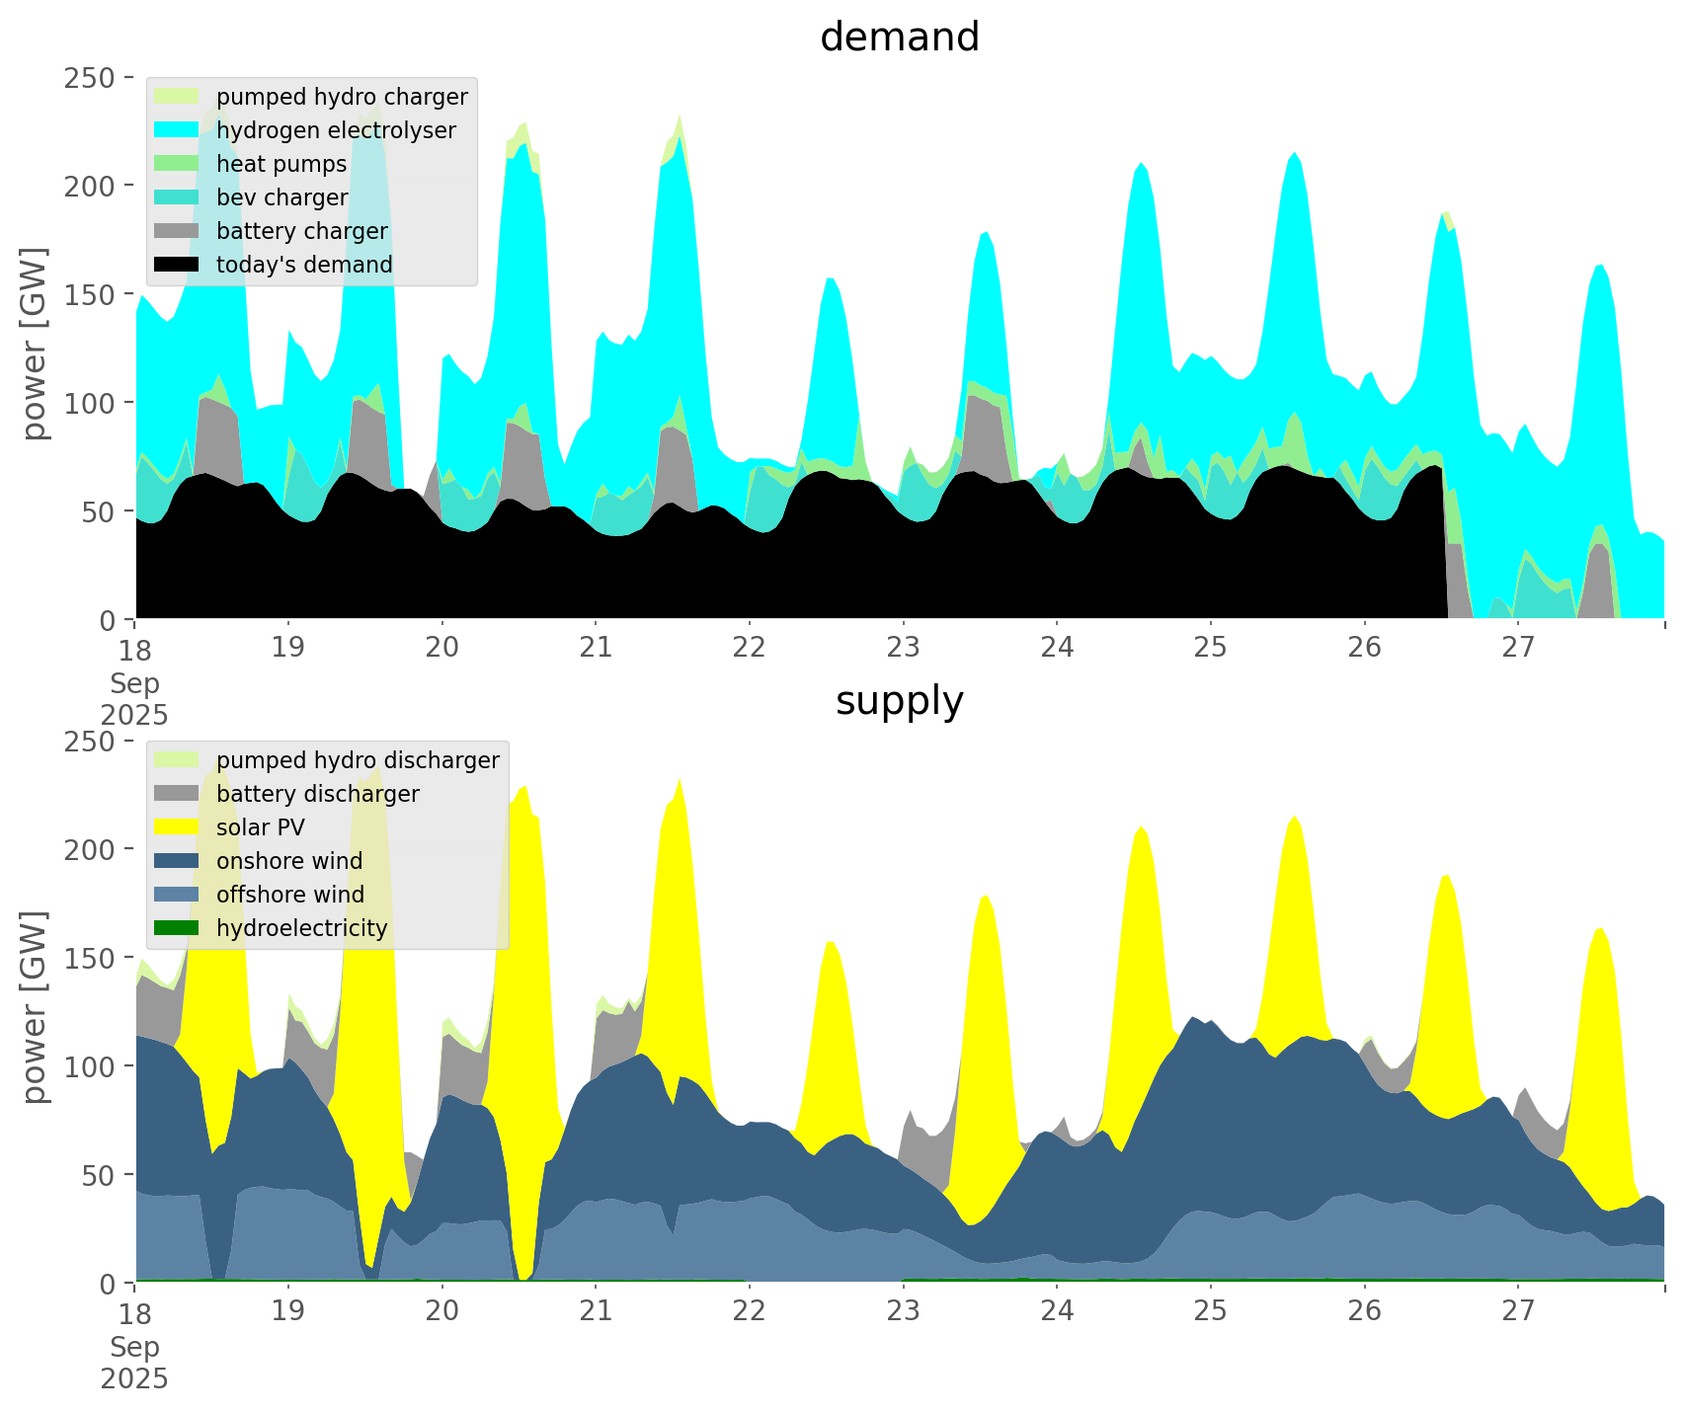Screen dimensions: 1685x1413
Task: Click the 200 tick on demand y-axis
Action: pos(91,186)
